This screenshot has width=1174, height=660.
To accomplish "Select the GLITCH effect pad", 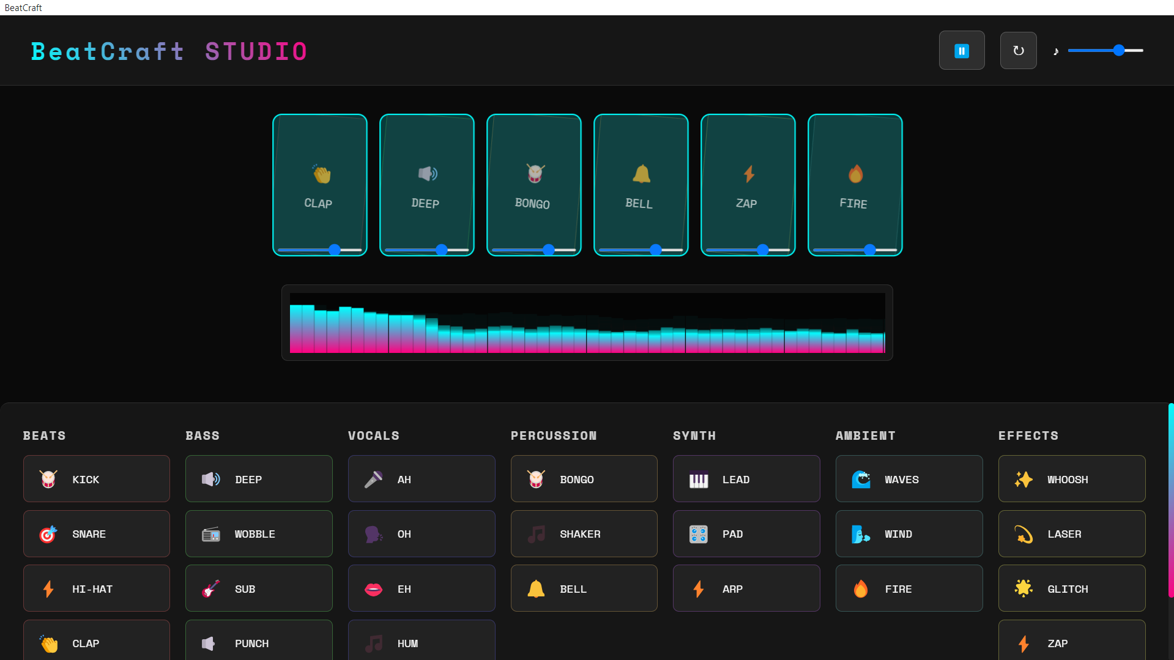I will pos(1071,588).
